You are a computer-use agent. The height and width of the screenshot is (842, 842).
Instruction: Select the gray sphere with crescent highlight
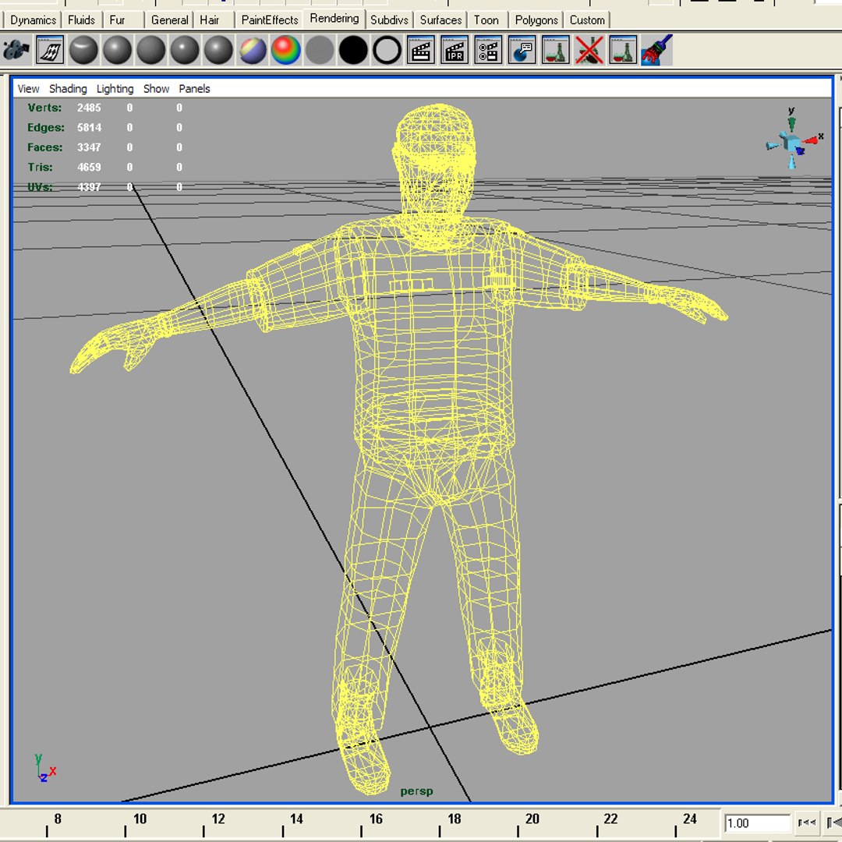coord(83,51)
